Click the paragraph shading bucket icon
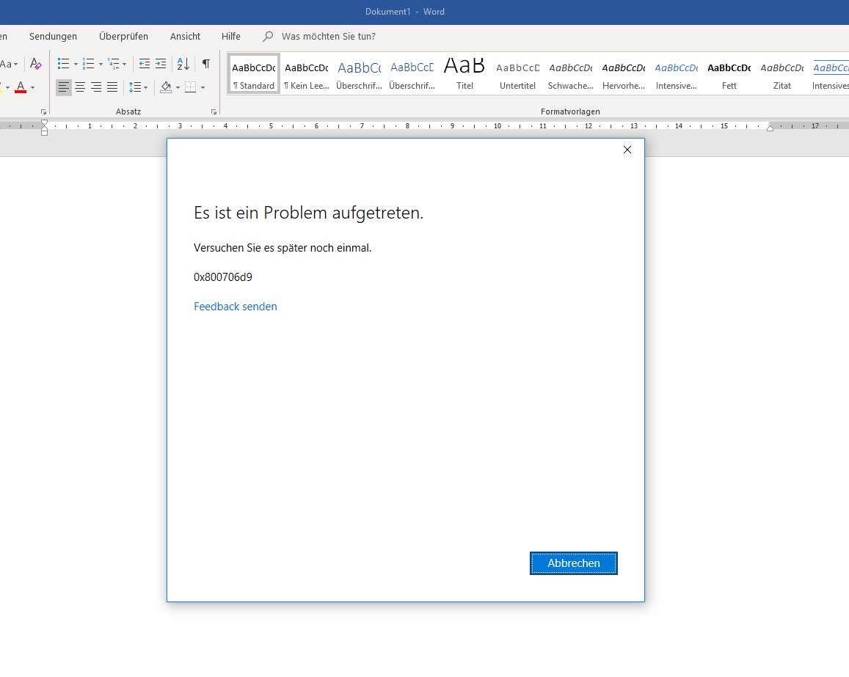Viewport: 849px width, 677px height. tap(166, 87)
